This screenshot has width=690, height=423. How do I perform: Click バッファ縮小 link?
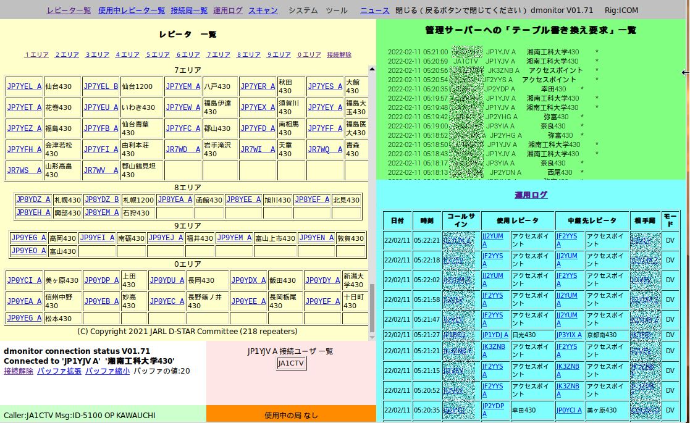click(x=107, y=371)
